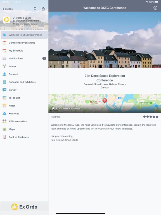Click the All Presentations colored dots icon
The height and width of the screenshot is (215, 161).
click(x=4, y=121)
